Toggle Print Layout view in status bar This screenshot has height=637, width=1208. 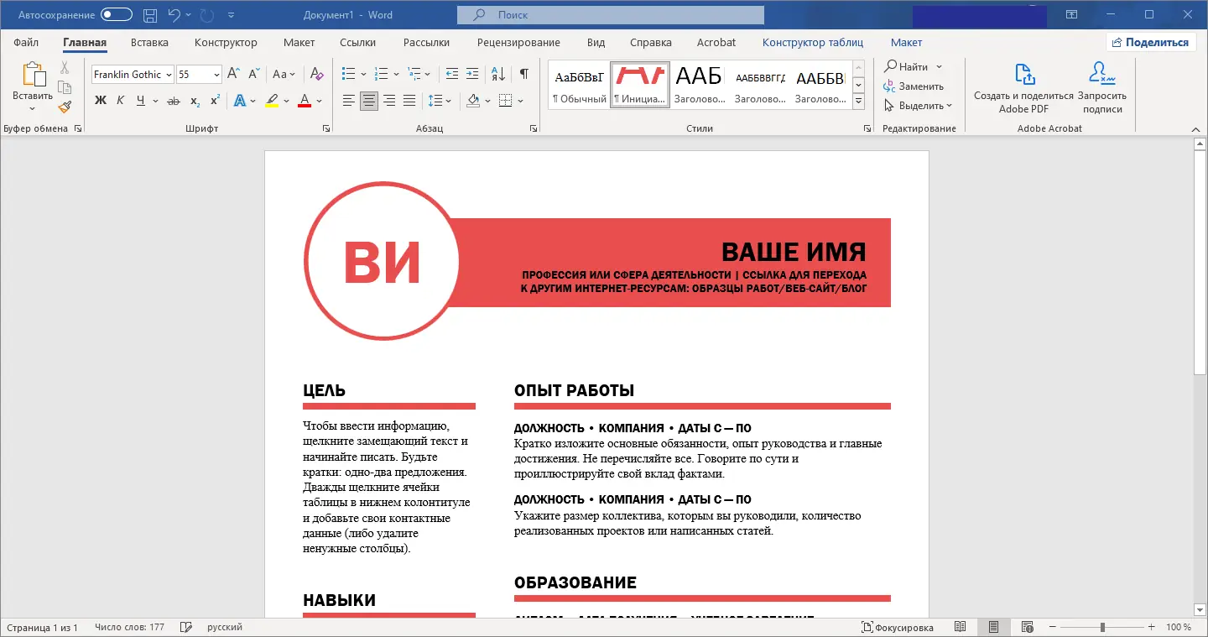(993, 627)
